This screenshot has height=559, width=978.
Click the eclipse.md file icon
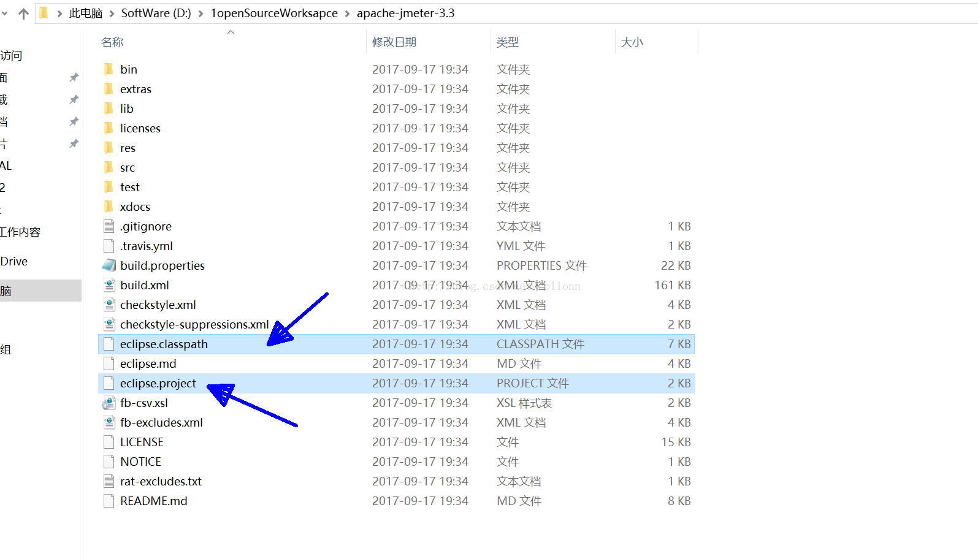coord(109,363)
